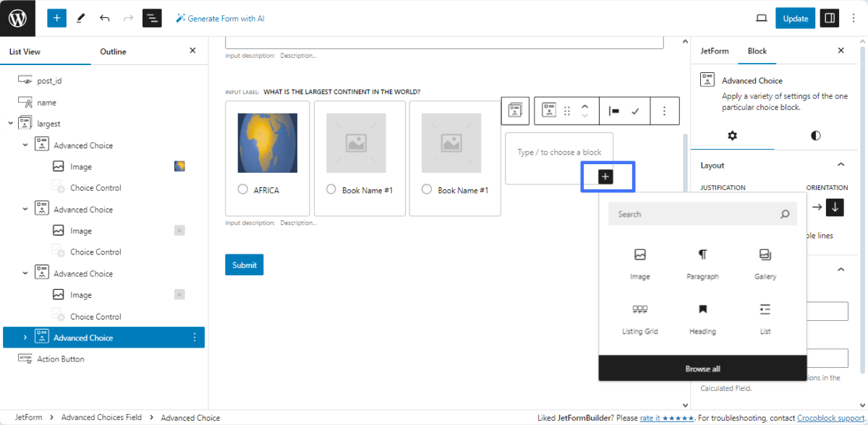The height and width of the screenshot is (425, 868).
Task: Insert the Image block from inserter
Action: click(640, 264)
